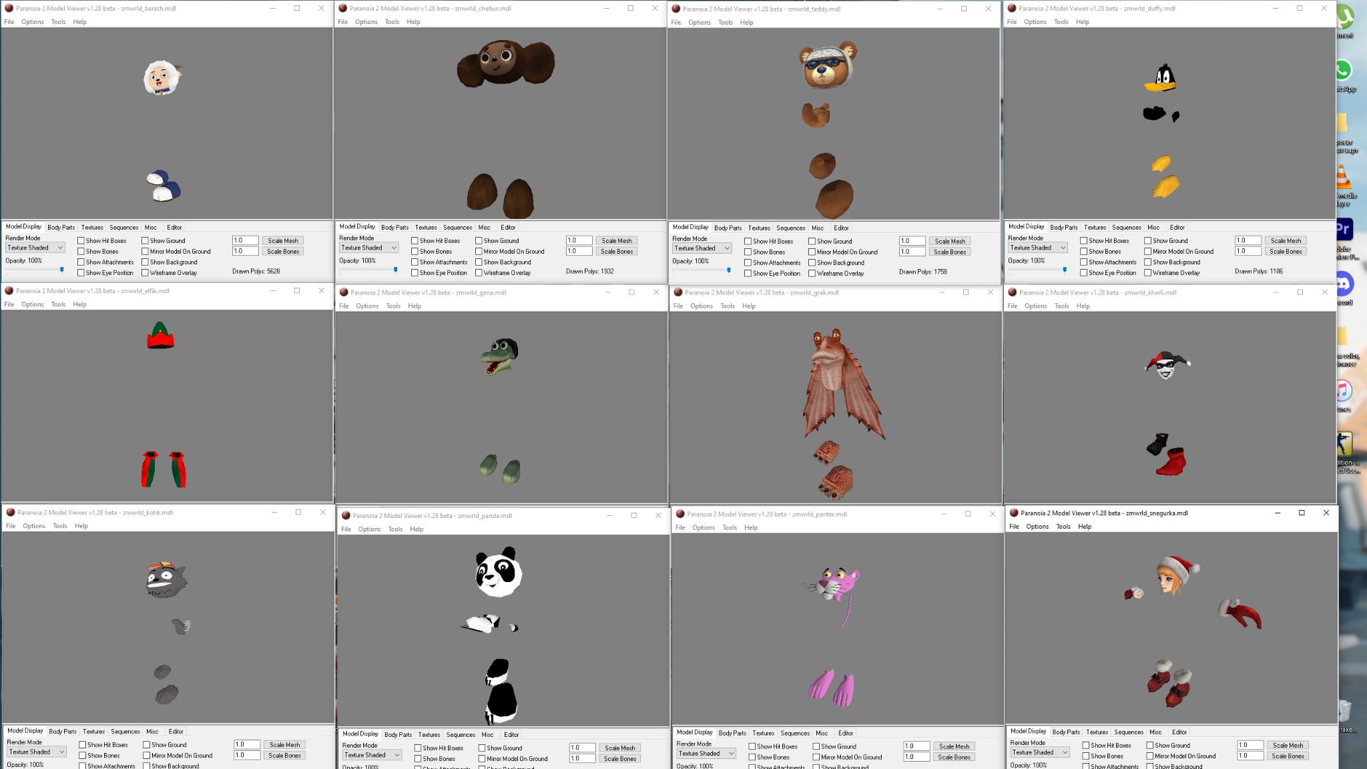Click the bones scale value field in teddy window
This screenshot has height=769, width=1367.
[912, 252]
